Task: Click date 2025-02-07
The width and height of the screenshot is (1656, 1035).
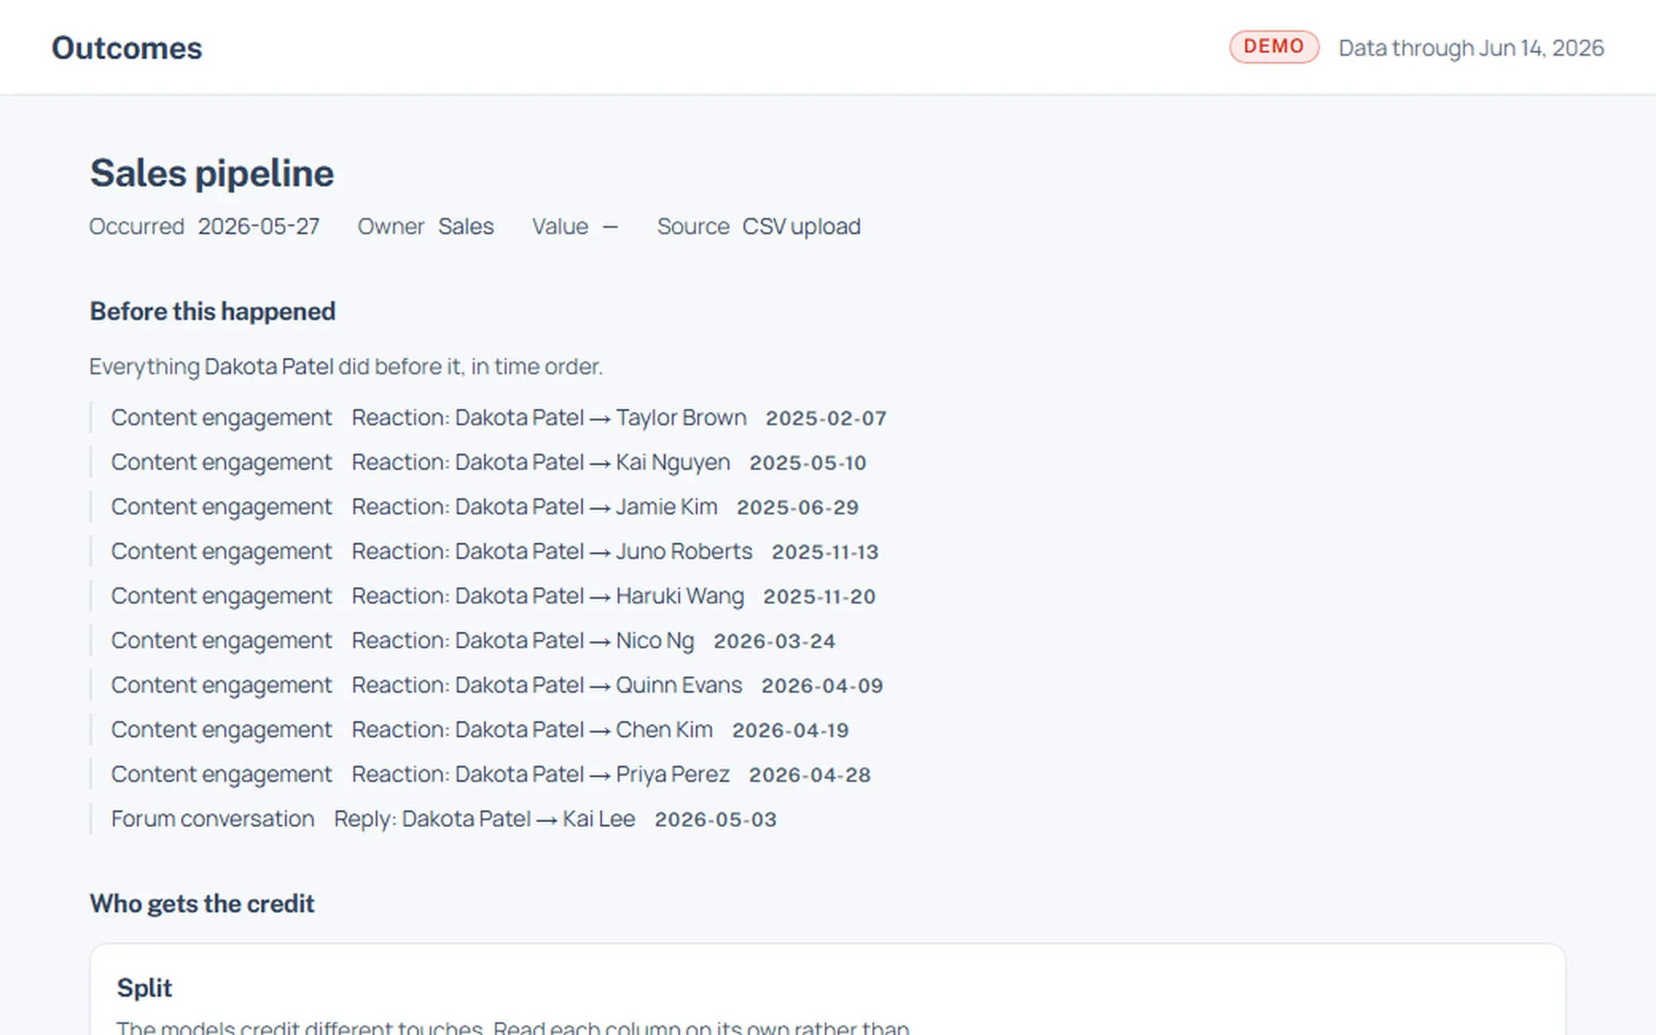Action: click(x=826, y=418)
